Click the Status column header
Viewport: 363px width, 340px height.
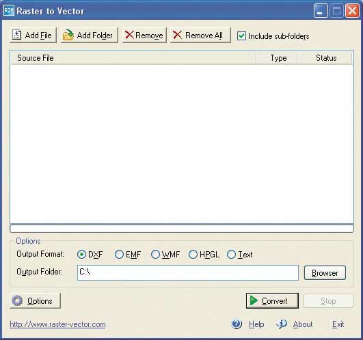(325, 58)
